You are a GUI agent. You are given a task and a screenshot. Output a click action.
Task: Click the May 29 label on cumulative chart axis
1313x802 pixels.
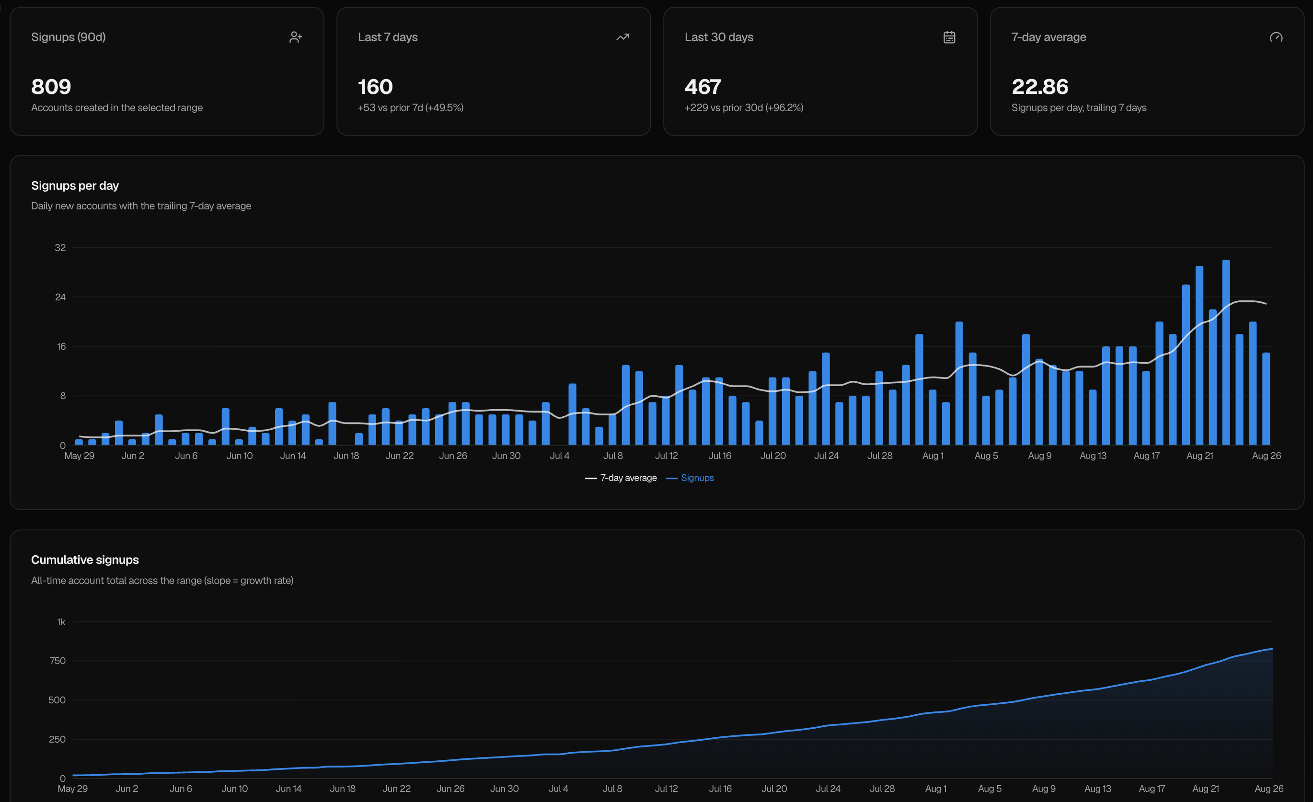tap(72, 788)
